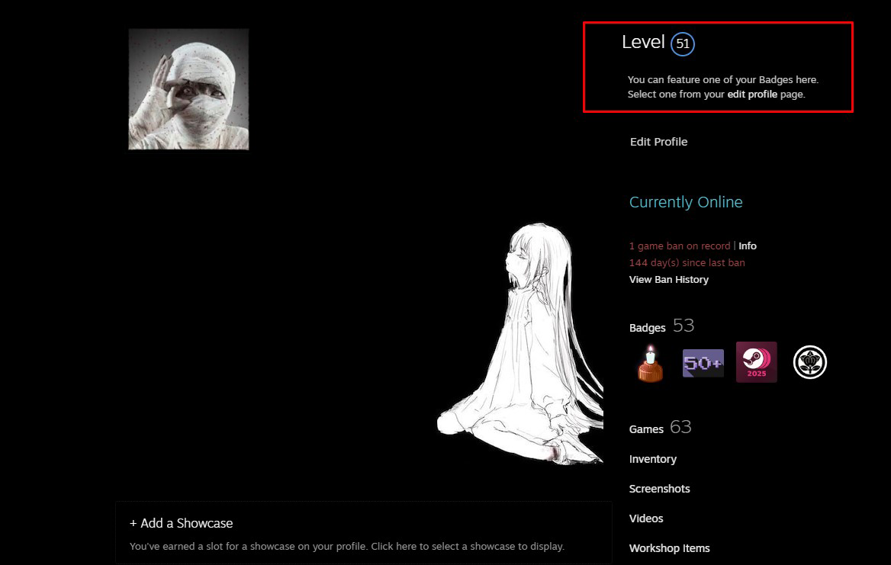891x565 pixels.
Task: Navigate to Videos
Action: click(x=646, y=518)
